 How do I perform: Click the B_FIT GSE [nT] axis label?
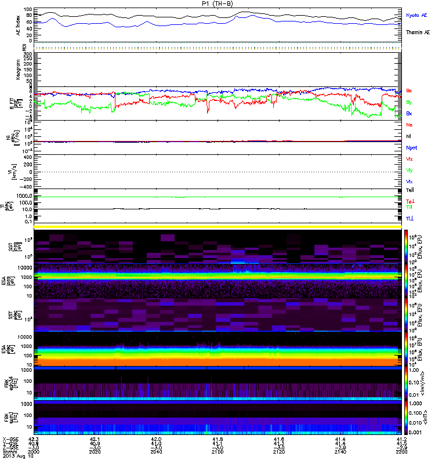pyautogui.click(x=16, y=104)
